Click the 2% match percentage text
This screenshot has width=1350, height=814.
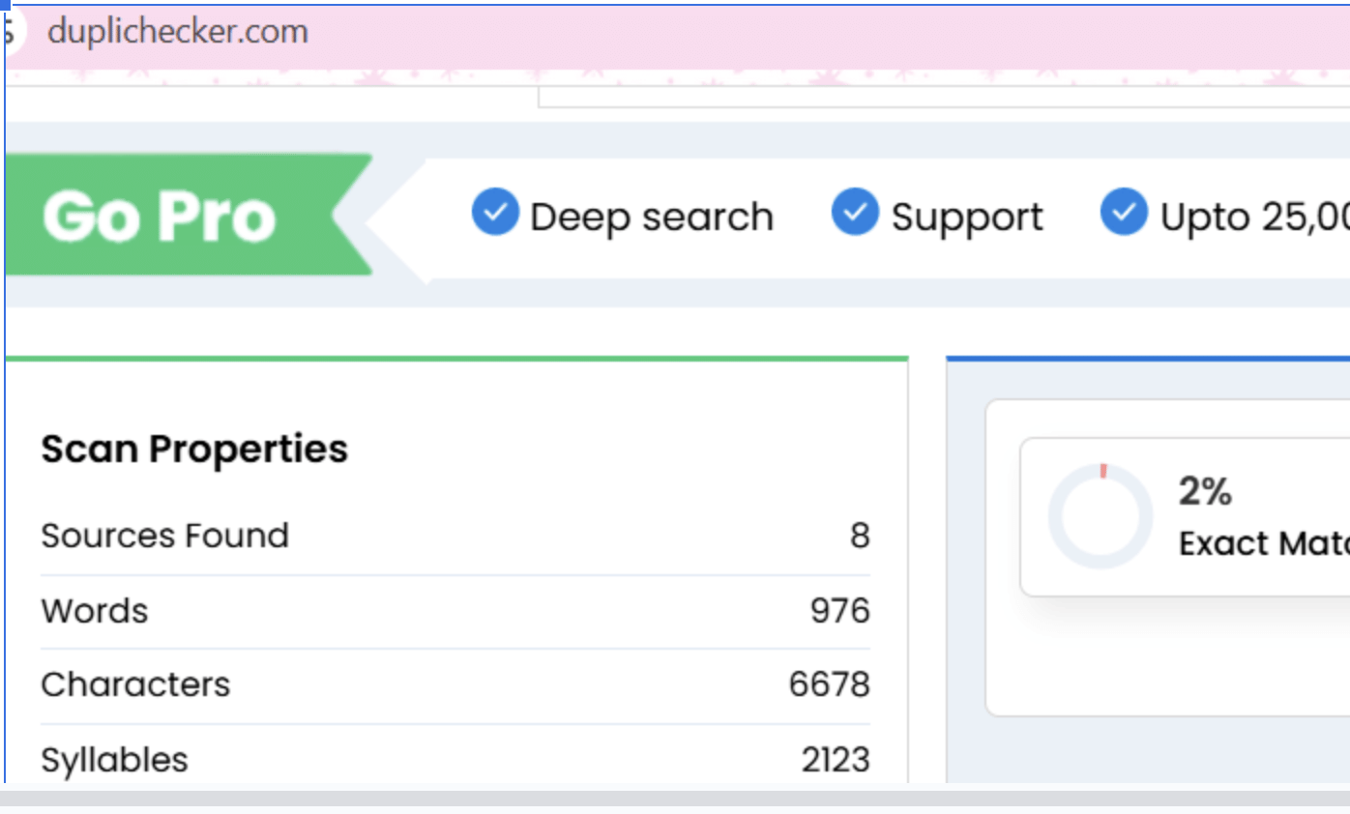[x=1205, y=491]
